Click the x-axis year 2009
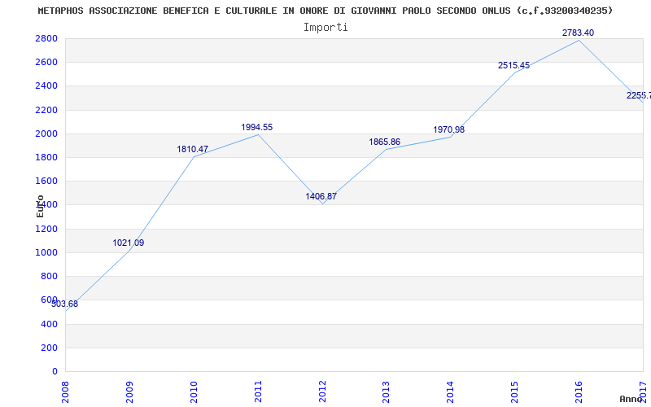The image size is (651, 407). click(129, 392)
